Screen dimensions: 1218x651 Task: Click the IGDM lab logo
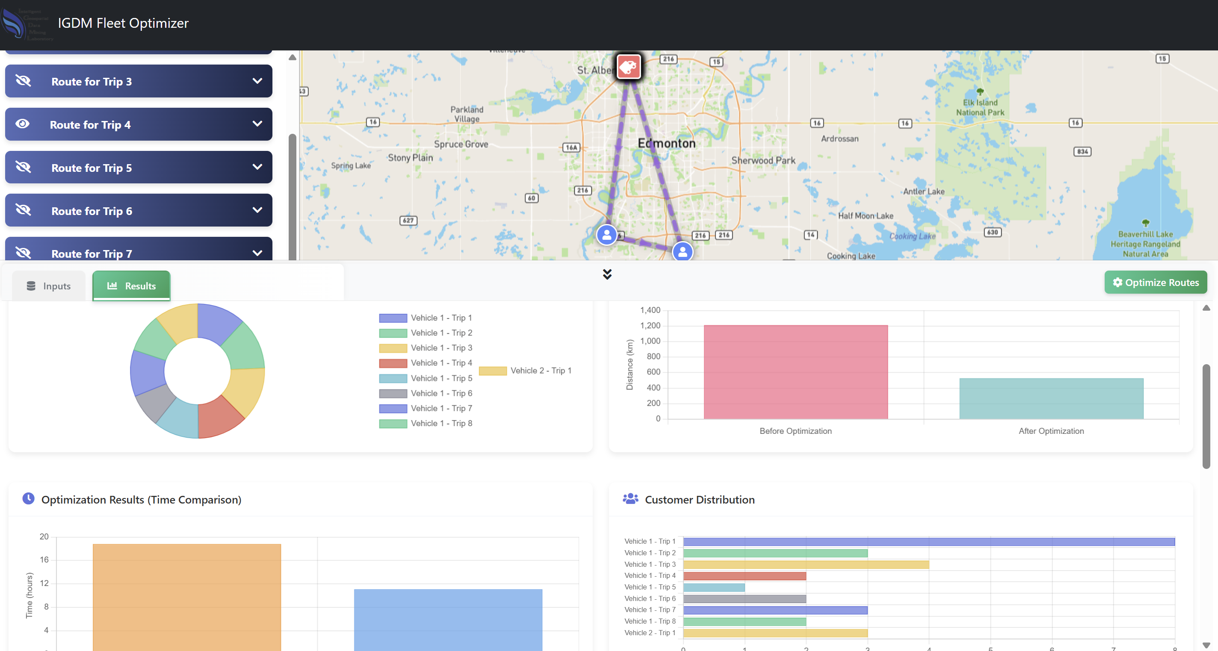26,24
